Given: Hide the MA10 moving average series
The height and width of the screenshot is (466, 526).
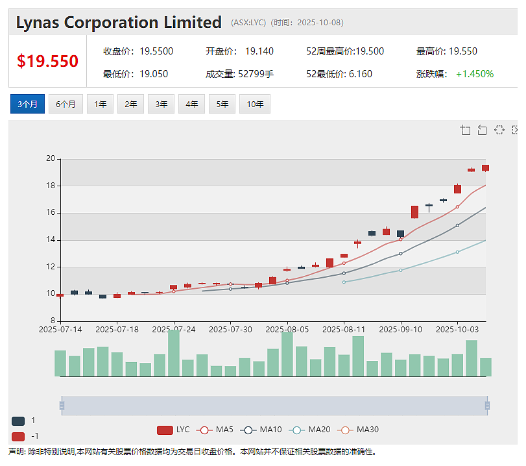Looking at the screenshot, I should click(261, 430).
